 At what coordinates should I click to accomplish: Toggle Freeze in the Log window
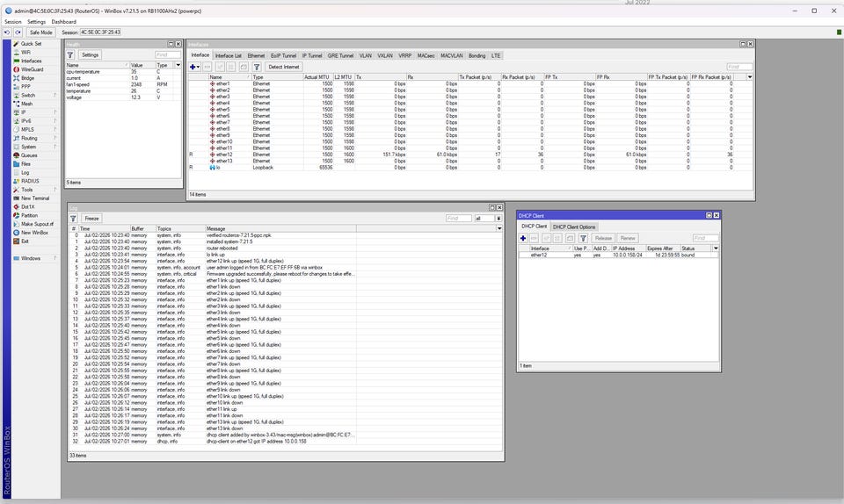91,219
